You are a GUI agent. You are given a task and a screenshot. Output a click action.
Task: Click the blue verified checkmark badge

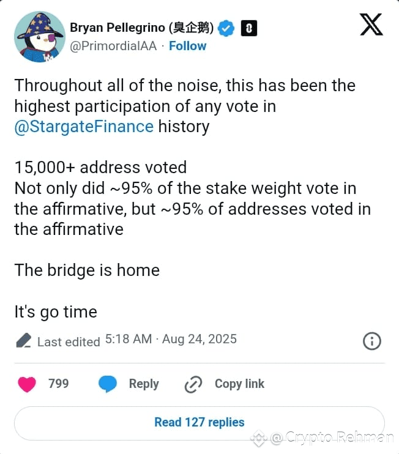226,28
